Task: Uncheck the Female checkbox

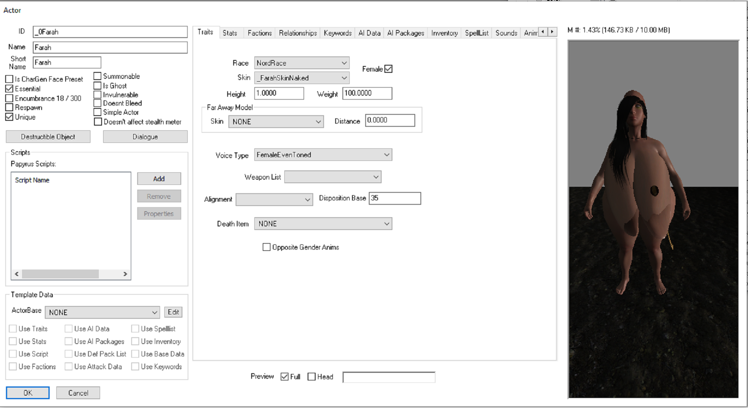Action: pos(388,69)
